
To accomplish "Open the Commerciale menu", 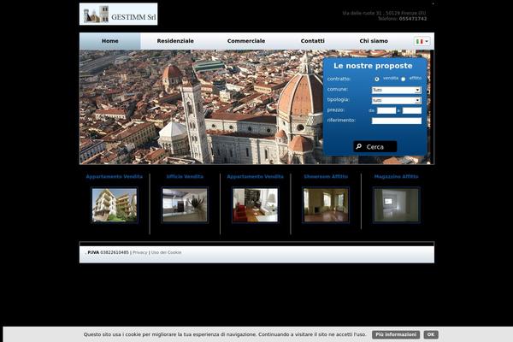I will (x=246, y=41).
